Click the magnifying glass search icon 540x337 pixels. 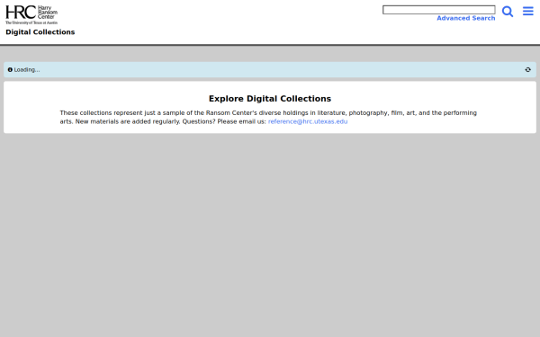[x=508, y=12]
